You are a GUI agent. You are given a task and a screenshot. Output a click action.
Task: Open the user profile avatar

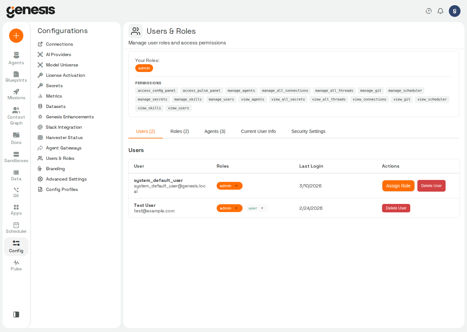pos(455,11)
